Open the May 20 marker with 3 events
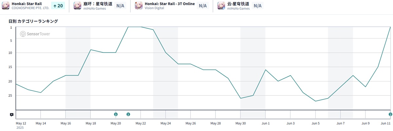393x131 pixels. (x=116, y=114)
